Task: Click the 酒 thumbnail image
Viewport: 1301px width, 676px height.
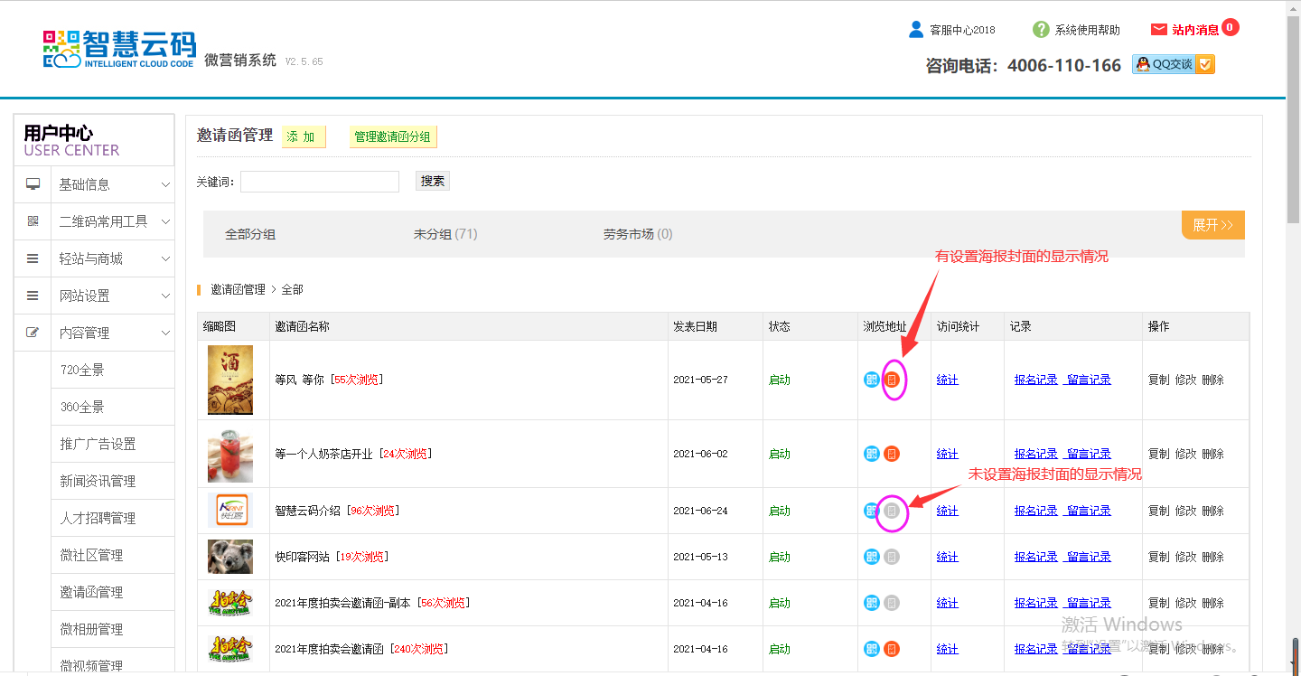Action: (230, 380)
